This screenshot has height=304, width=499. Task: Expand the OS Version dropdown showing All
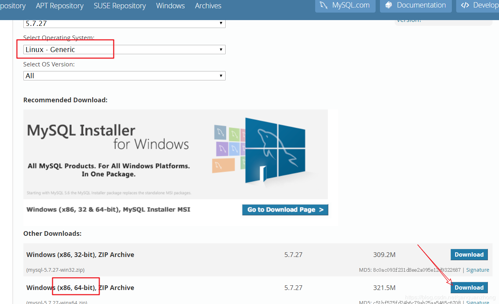(124, 76)
